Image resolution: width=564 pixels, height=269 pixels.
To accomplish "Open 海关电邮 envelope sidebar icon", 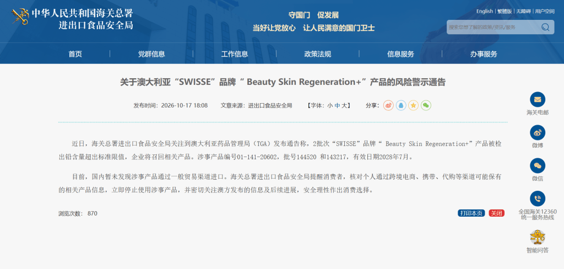I will 538,100.
